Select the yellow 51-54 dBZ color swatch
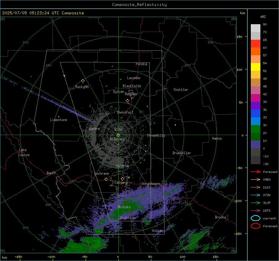279x261 pixels. [255, 67]
